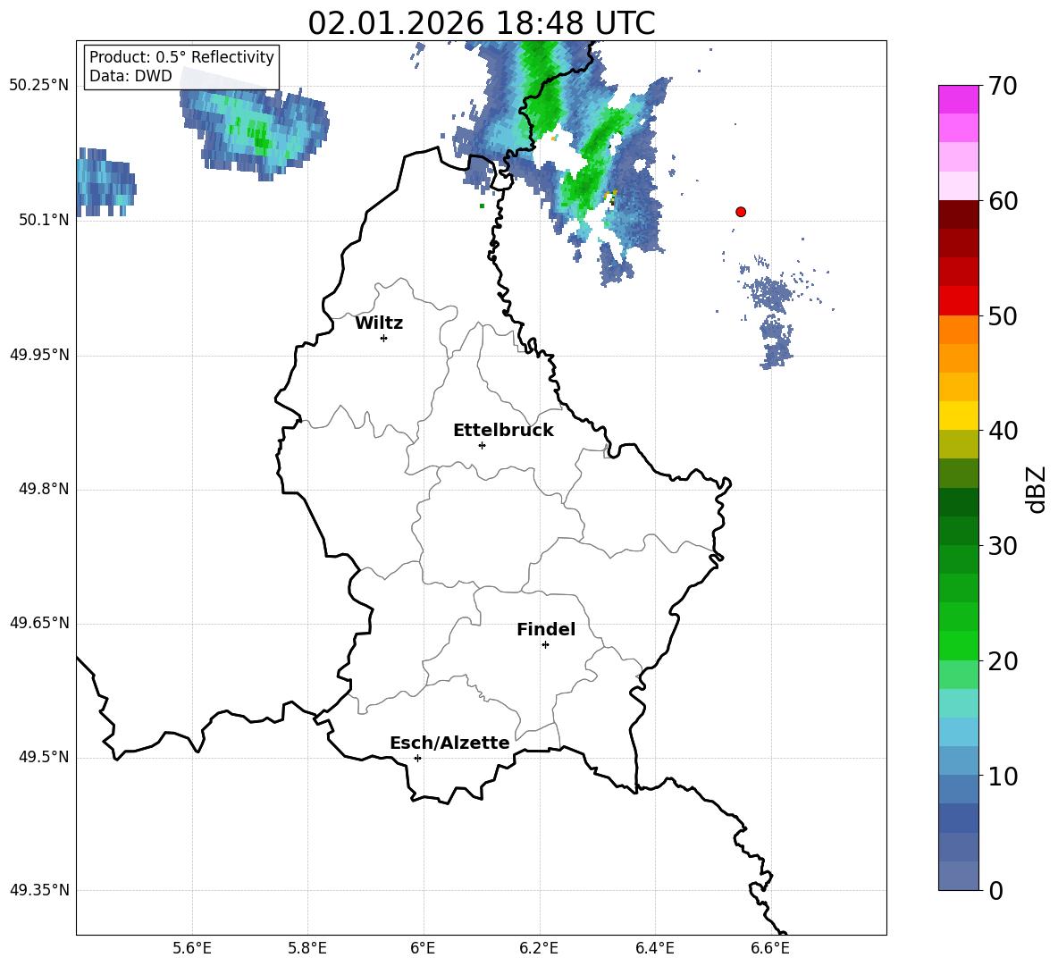Pick the orange swatch just below 50
Viewport: 1058px width, 966px height.
958,329
